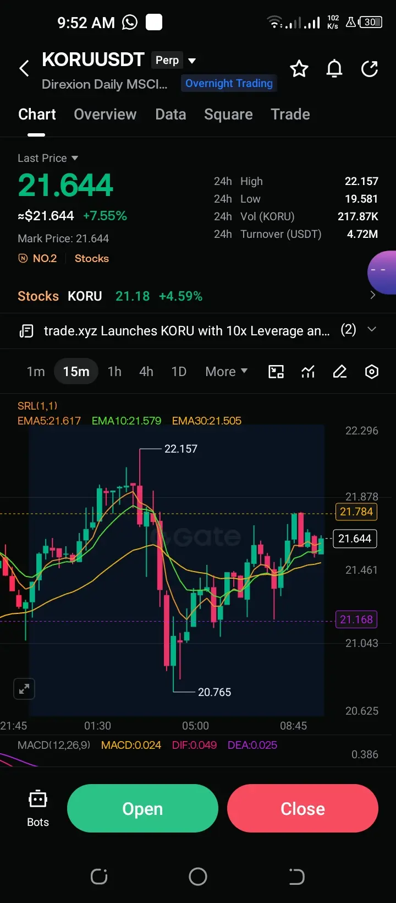Screen dimensions: 396x903
Task: Tap the +7.55% change value
Action: [x=105, y=216]
